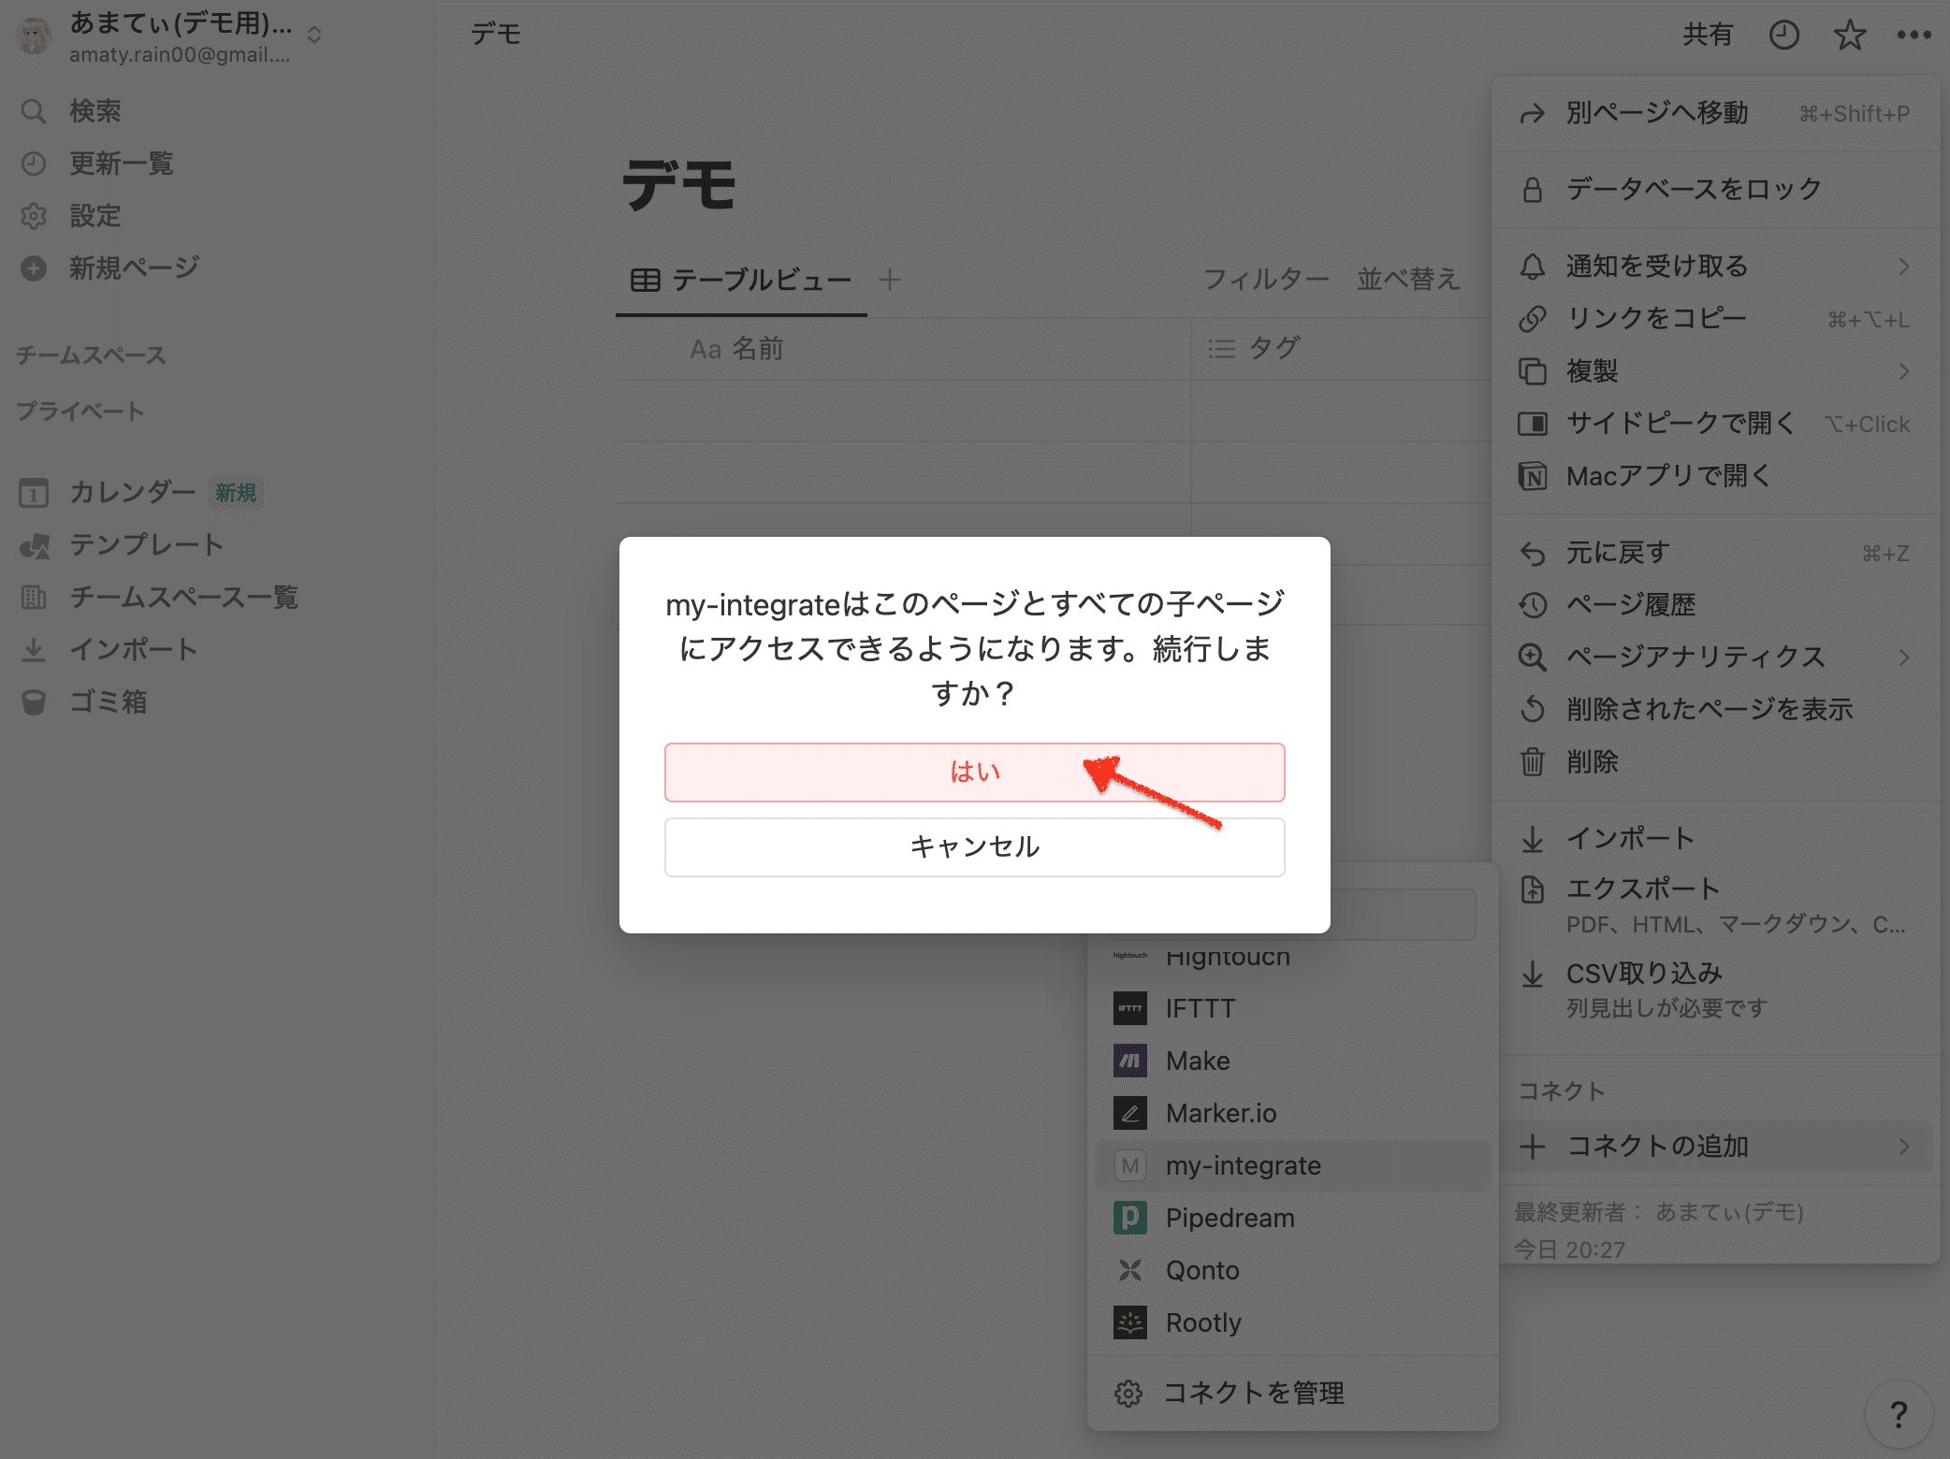Click the plus icon beside コネクトの追加

(1532, 1146)
